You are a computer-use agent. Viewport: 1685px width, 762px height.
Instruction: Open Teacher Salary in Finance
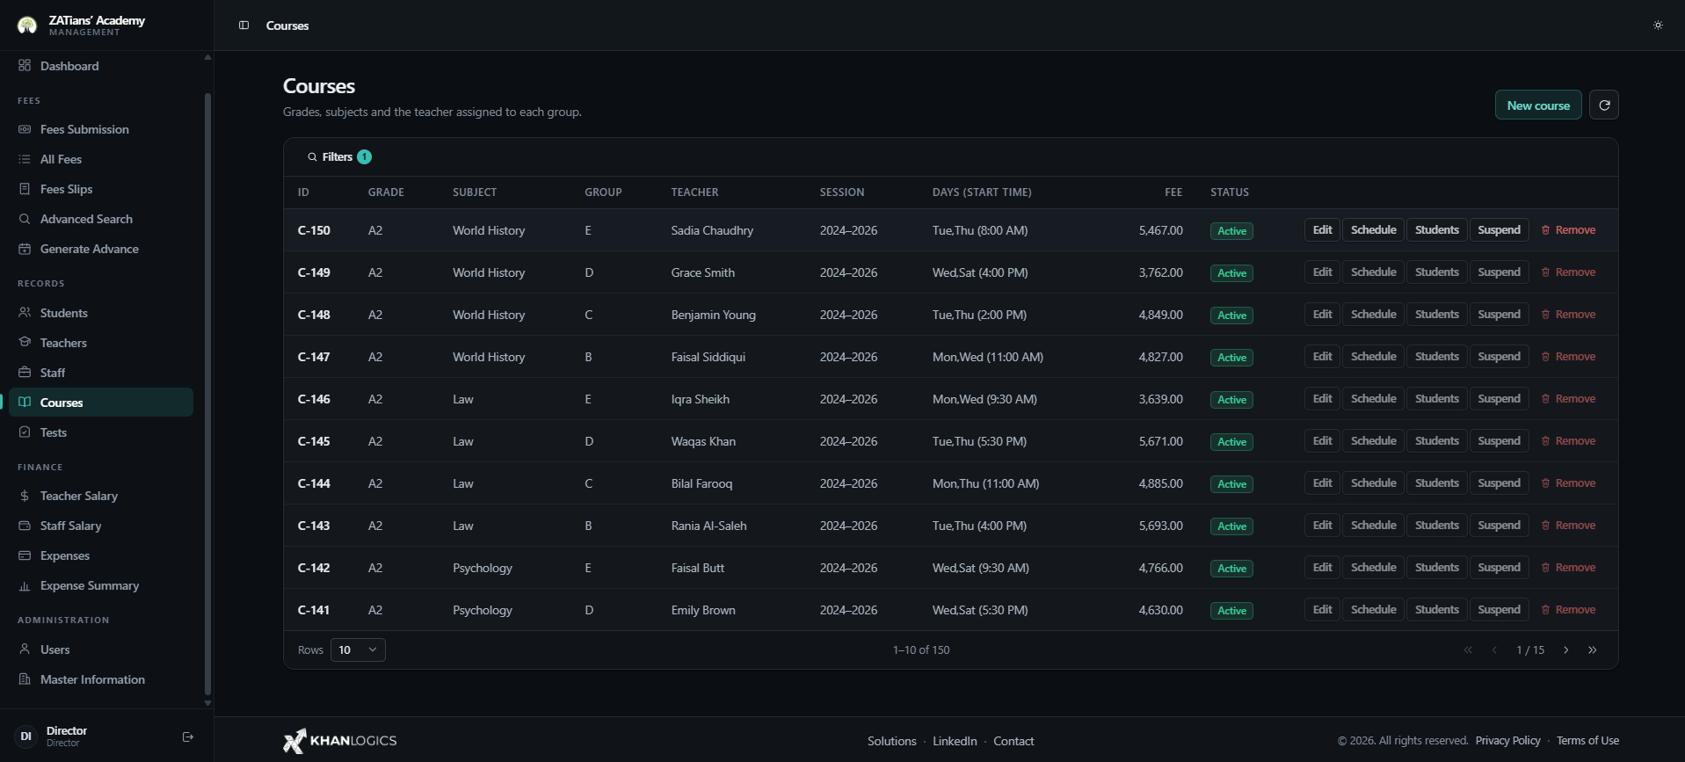[x=101, y=496]
